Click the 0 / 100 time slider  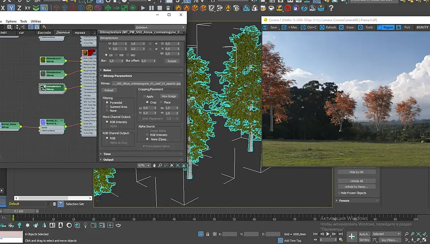pyautogui.click(x=18, y=211)
